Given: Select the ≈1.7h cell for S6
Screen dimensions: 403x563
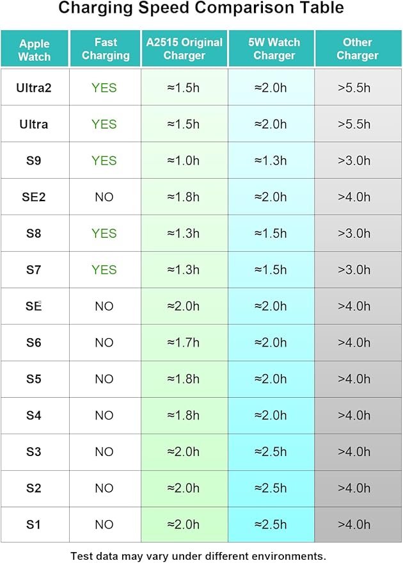Looking at the screenshot, I should pyautogui.click(x=184, y=343).
